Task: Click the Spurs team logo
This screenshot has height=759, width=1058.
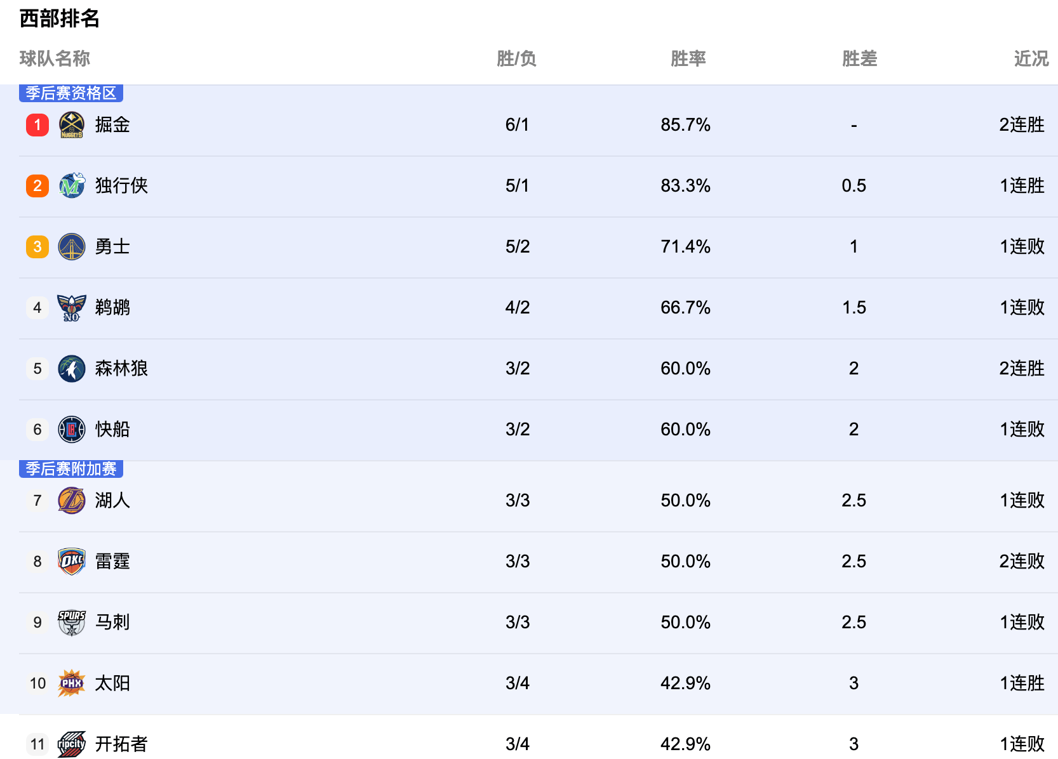Action: pyautogui.click(x=72, y=623)
